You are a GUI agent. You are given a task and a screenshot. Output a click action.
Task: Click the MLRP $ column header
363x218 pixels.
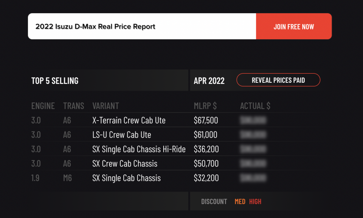point(205,106)
